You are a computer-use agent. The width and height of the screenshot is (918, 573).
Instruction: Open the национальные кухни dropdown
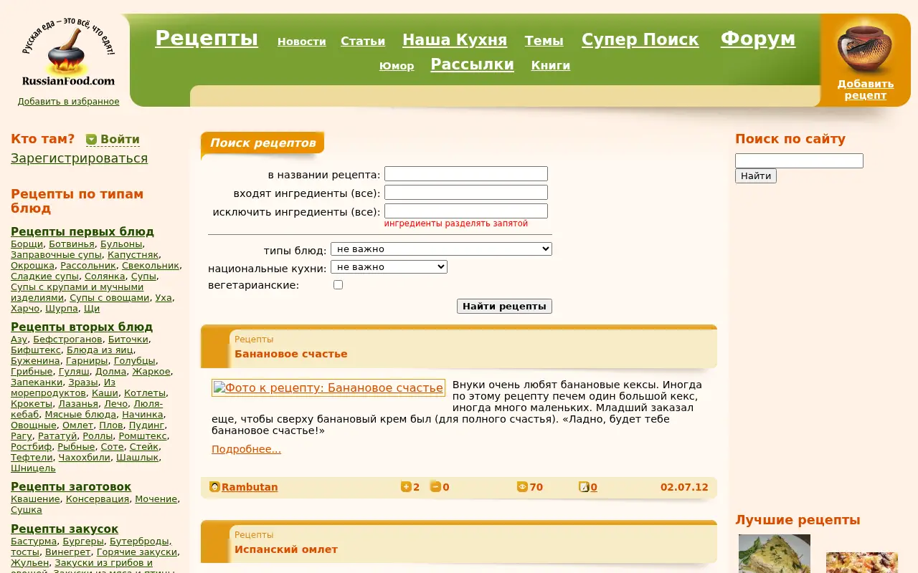coord(389,267)
